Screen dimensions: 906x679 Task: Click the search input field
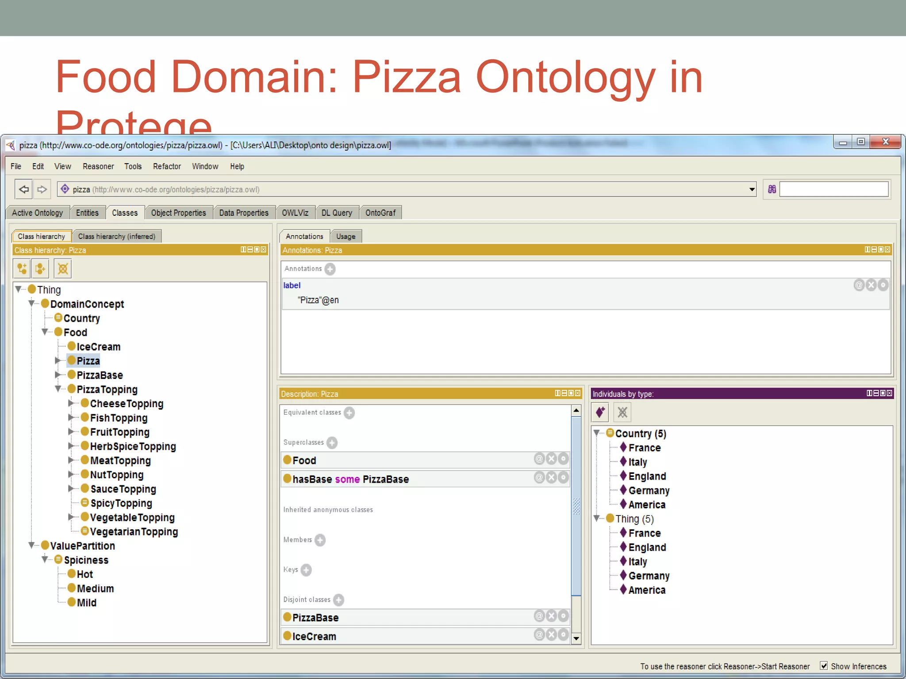click(x=833, y=189)
